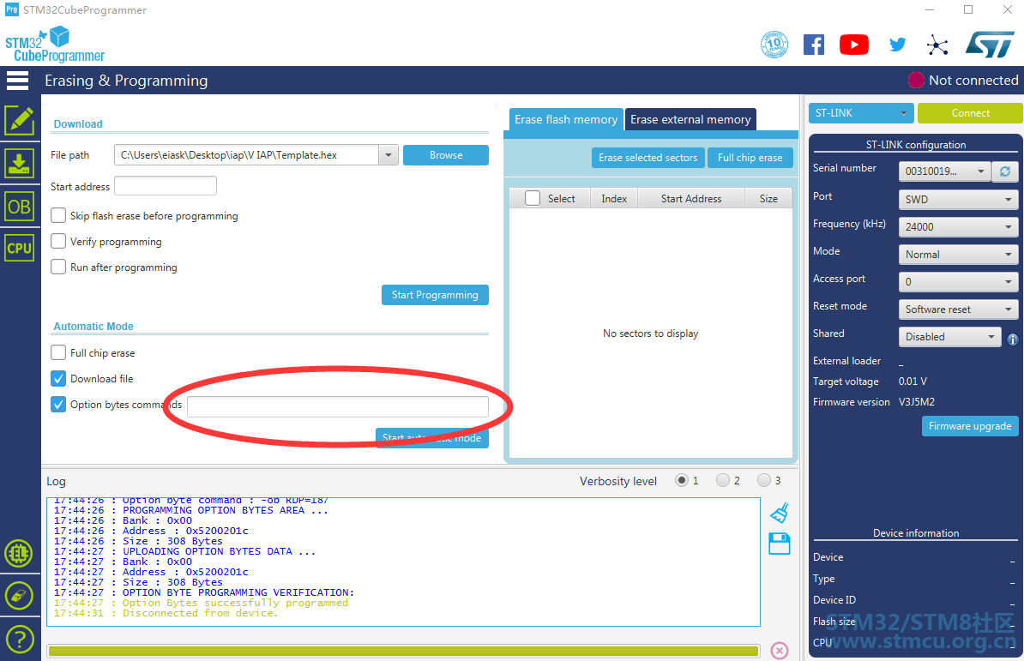Screen dimensions: 1024x661
Task: Click the Option bytes commands text field
Action: pyautogui.click(x=338, y=406)
